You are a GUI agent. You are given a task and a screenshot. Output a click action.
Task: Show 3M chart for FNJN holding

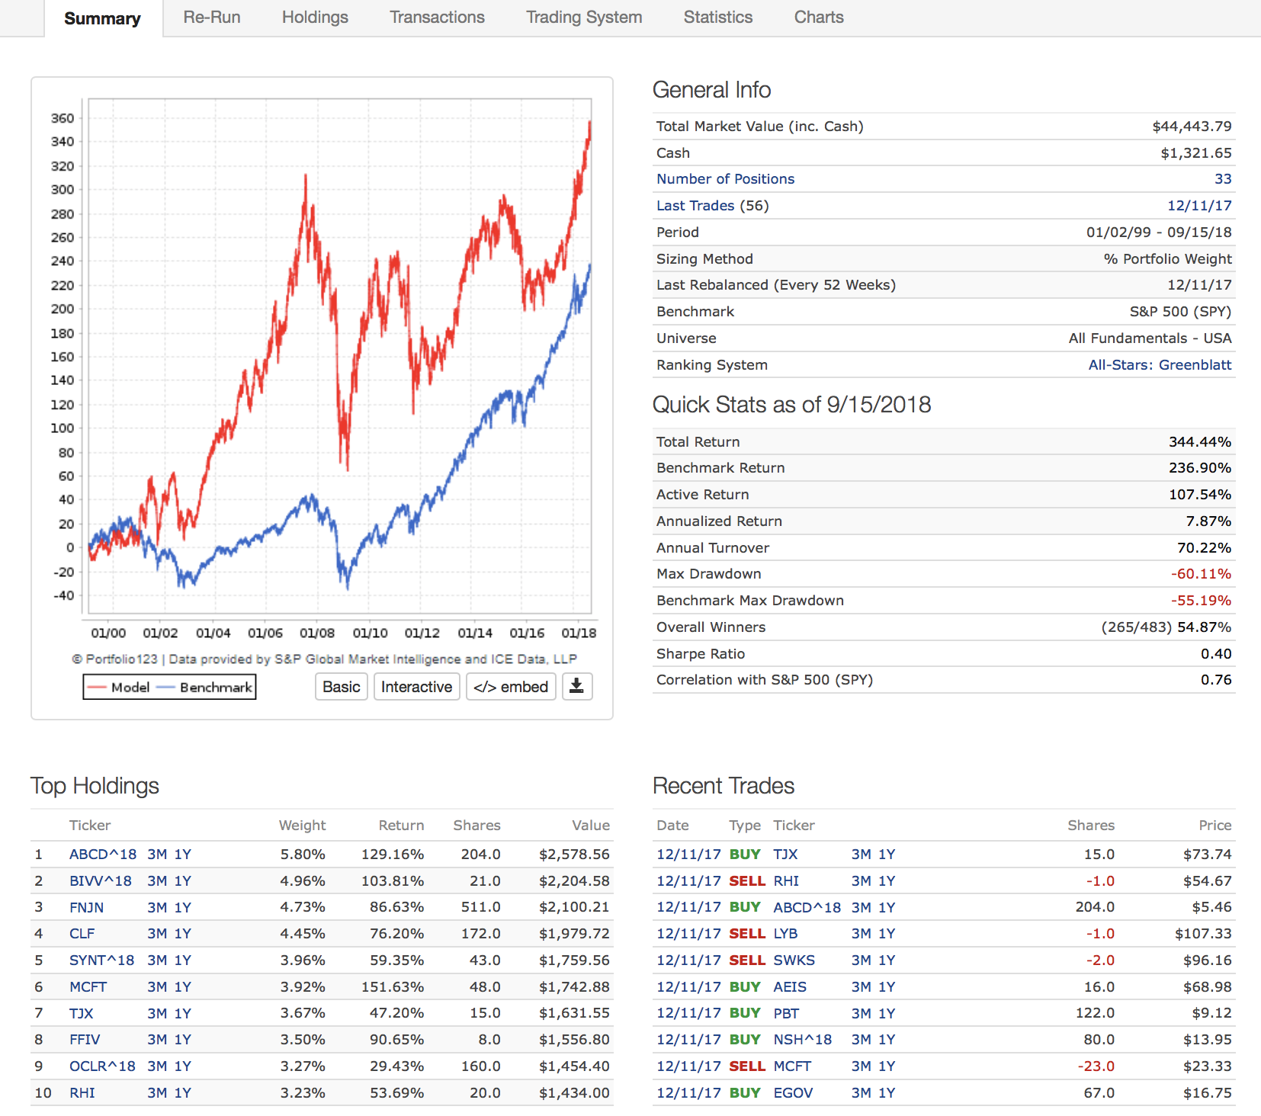pyautogui.click(x=157, y=908)
